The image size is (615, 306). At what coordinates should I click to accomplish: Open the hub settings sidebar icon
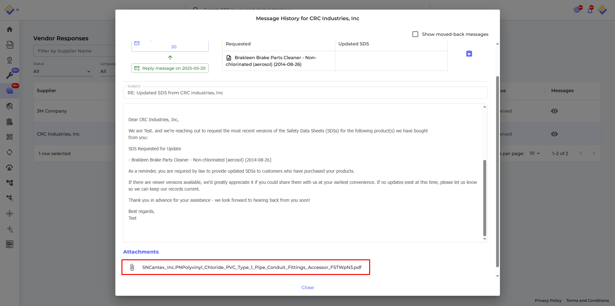pos(10,229)
